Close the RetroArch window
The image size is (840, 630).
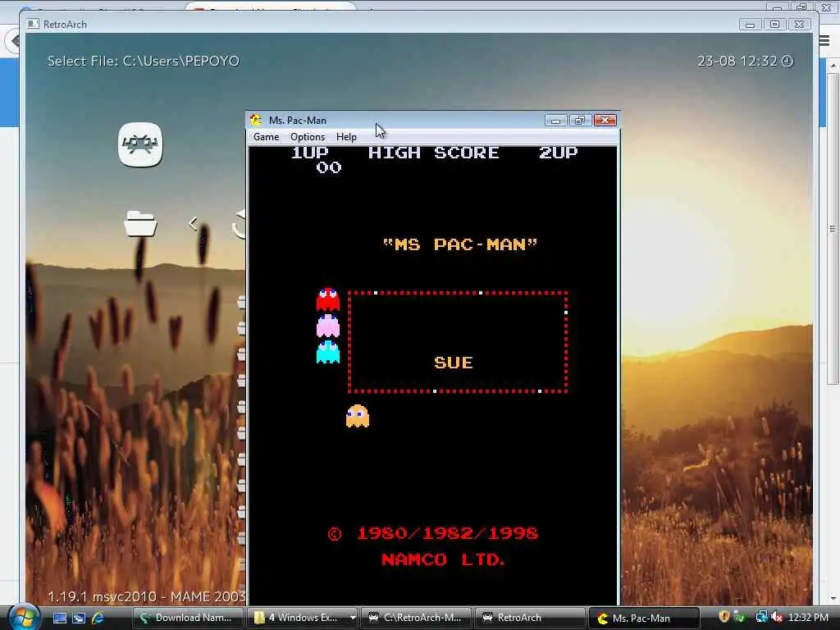(x=799, y=25)
